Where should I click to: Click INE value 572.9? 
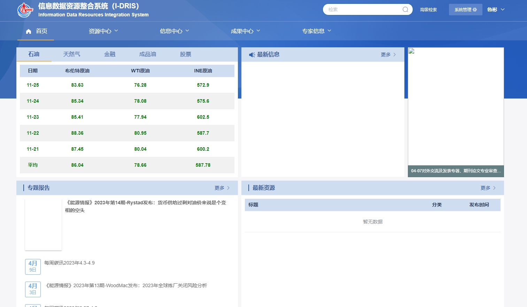point(203,85)
